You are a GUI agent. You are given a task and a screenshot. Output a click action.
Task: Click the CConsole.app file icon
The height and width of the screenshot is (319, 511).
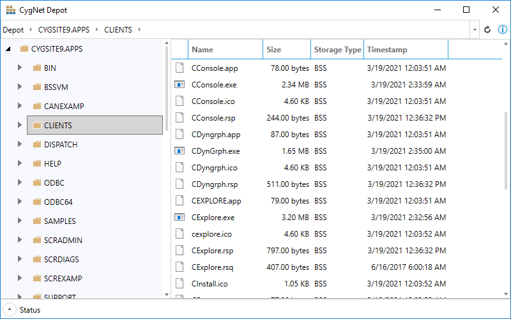[x=179, y=68]
